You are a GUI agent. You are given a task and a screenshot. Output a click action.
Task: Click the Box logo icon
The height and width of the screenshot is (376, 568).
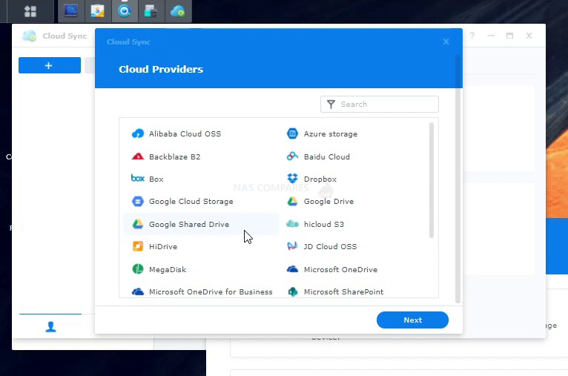coord(138,178)
